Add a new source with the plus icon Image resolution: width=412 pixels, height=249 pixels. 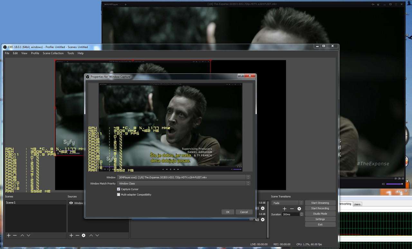71,235
